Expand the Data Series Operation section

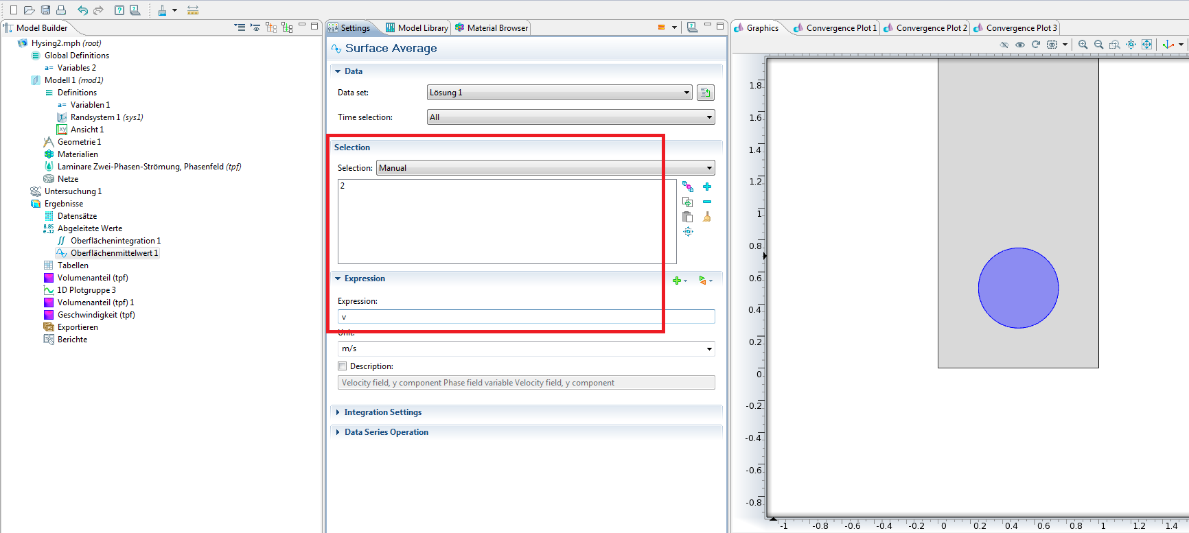click(386, 432)
